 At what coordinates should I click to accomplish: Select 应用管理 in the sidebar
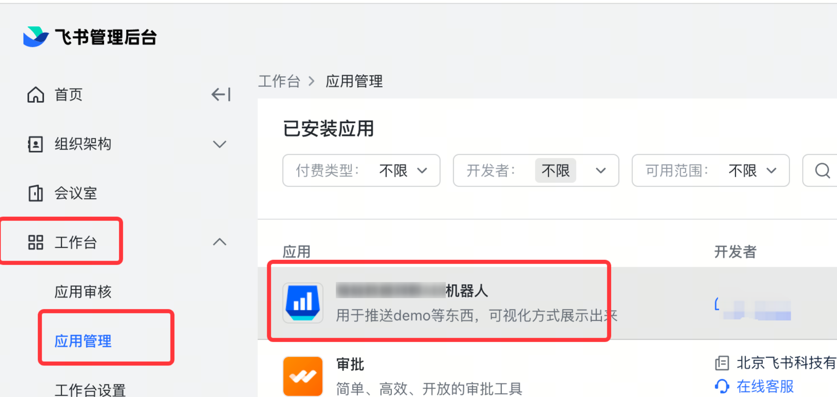point(83,341)
